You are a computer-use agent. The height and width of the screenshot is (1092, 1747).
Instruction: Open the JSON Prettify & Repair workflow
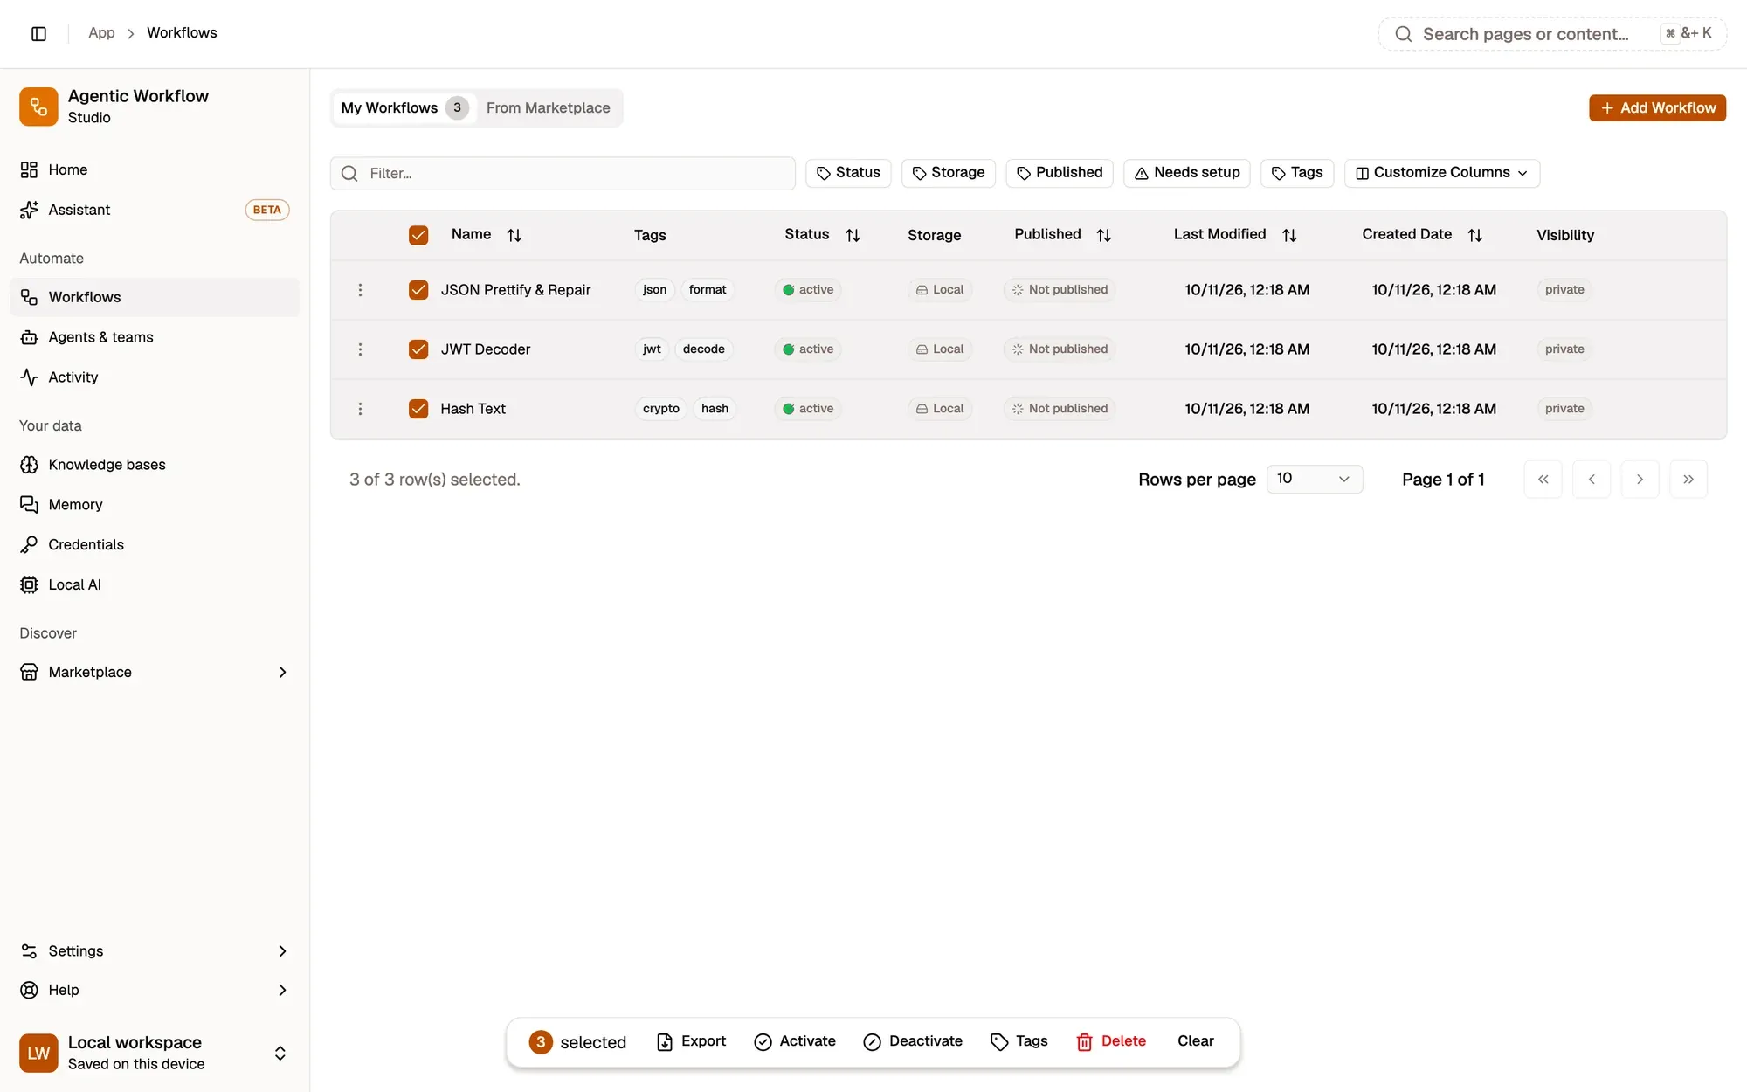(515, 290)
